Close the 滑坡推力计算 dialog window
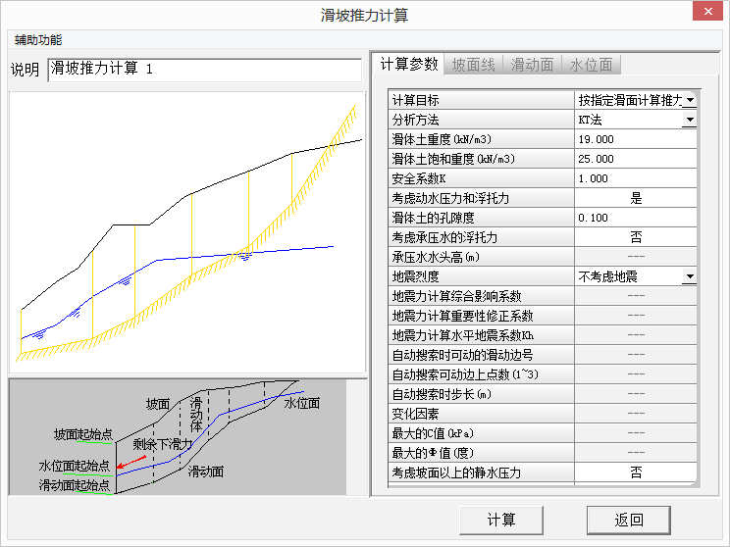 (x=705, y=13)
